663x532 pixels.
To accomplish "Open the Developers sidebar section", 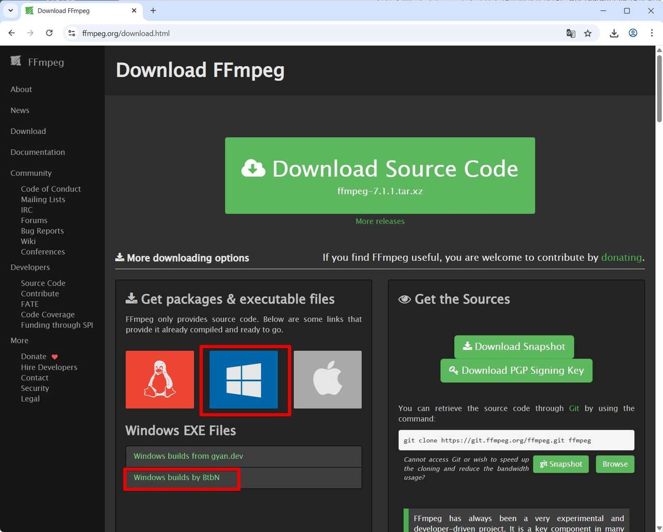I will click(30, 268).
